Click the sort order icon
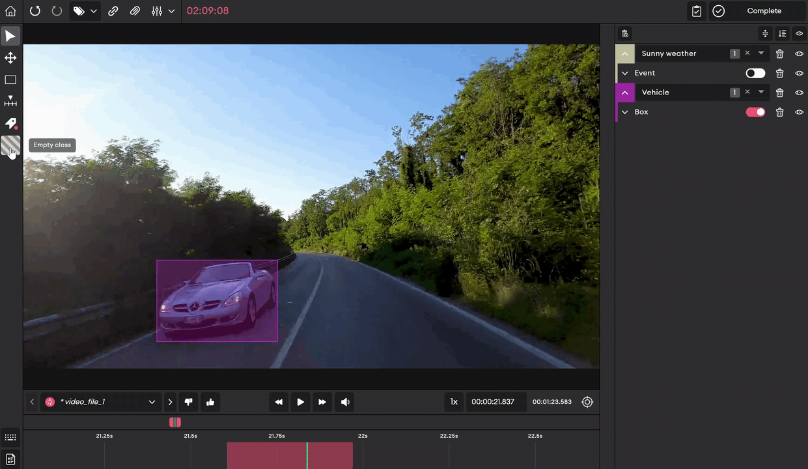The width and height of the screenshot is (808, 469). (782, 34)
